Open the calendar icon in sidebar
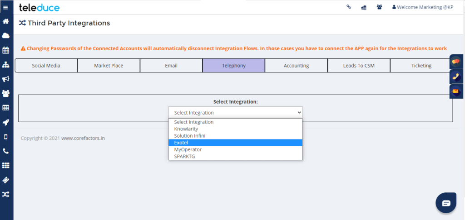The image size is (465, 220). (x=5, y=50)
